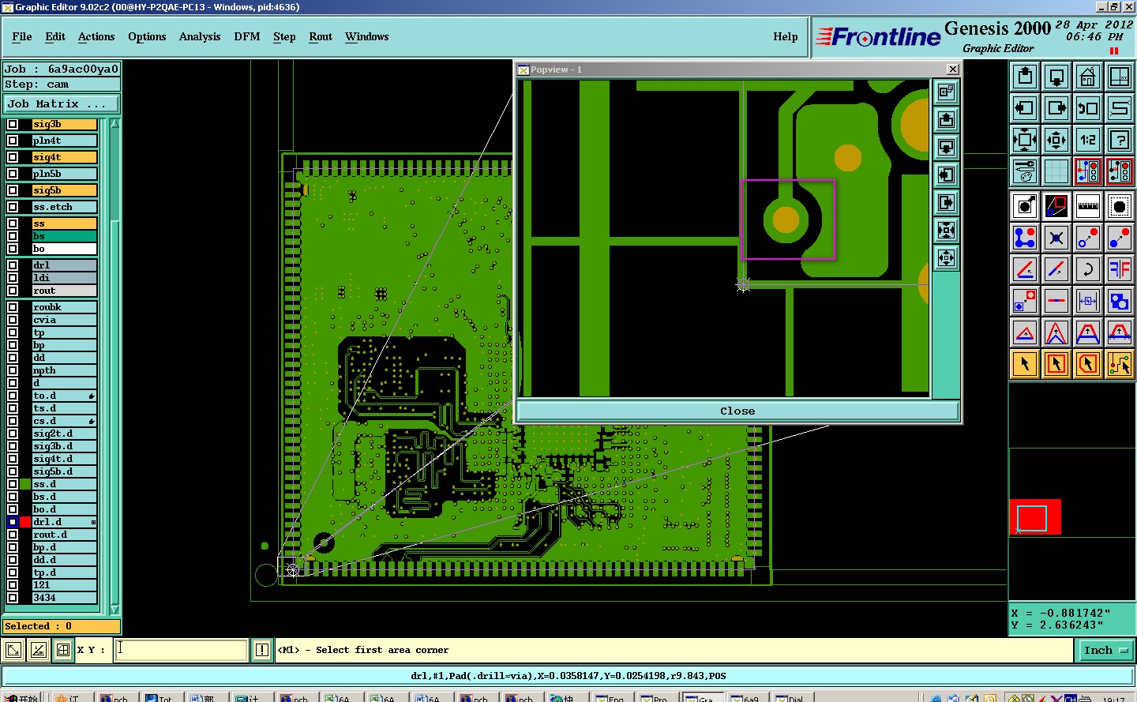
Task: Toggle display checkbox for layer 3434
Action: click(x=13, y=598)
